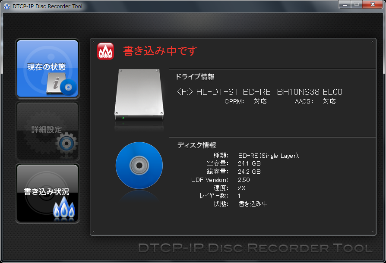Click the blue Blu-ray disc icon
The image size is (386, 263).
[139, 166]
